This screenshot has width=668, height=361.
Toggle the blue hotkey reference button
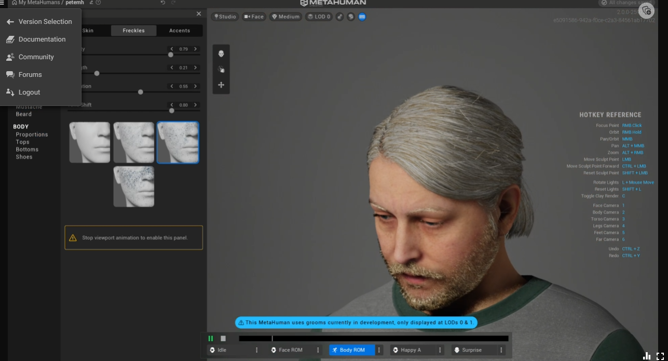[x=362, y=17]
